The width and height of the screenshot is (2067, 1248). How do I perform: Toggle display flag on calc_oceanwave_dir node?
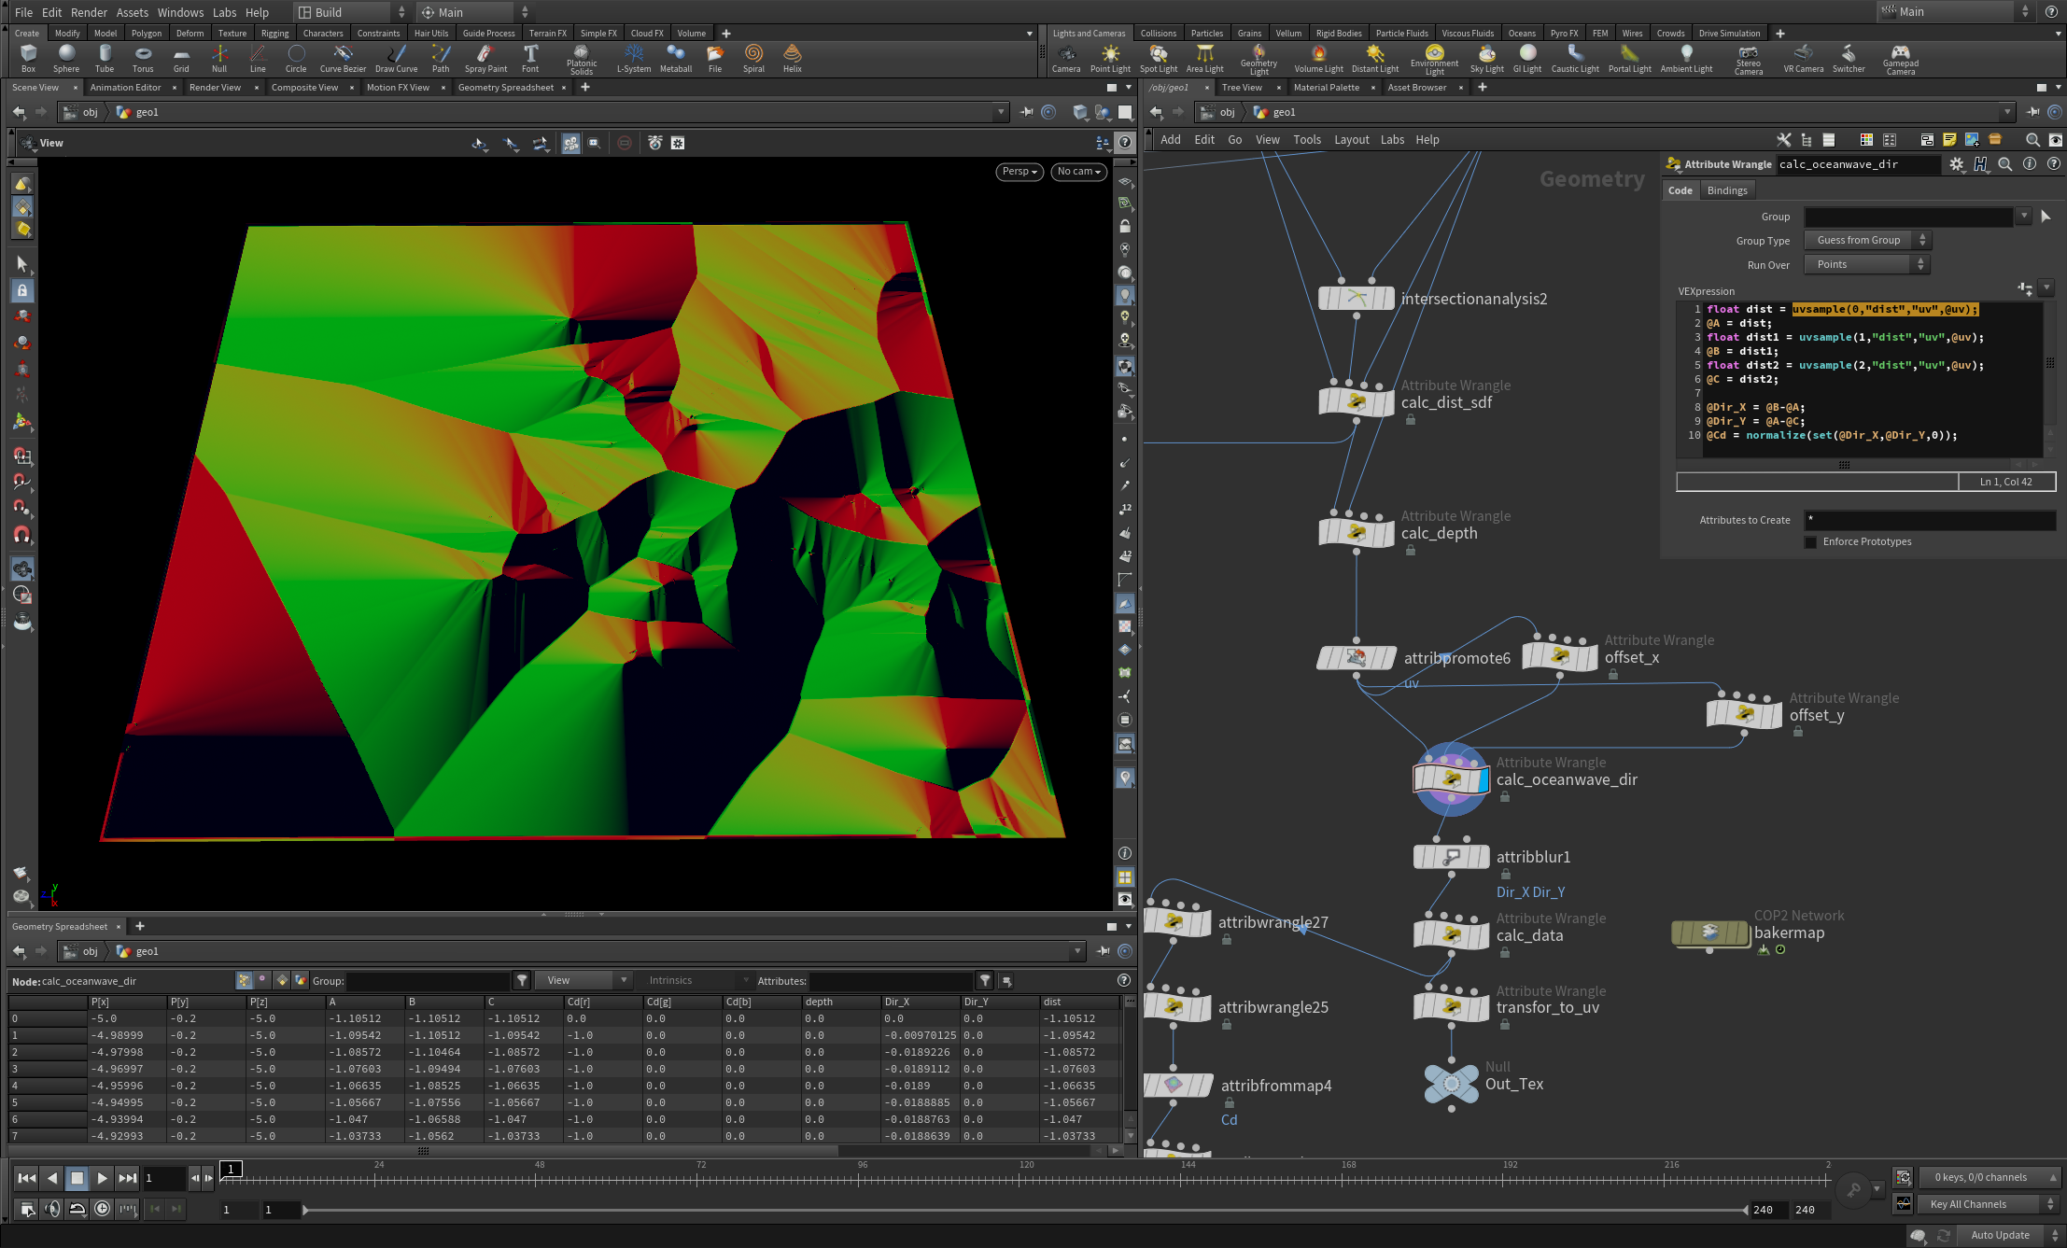(x=1483, y=778)
